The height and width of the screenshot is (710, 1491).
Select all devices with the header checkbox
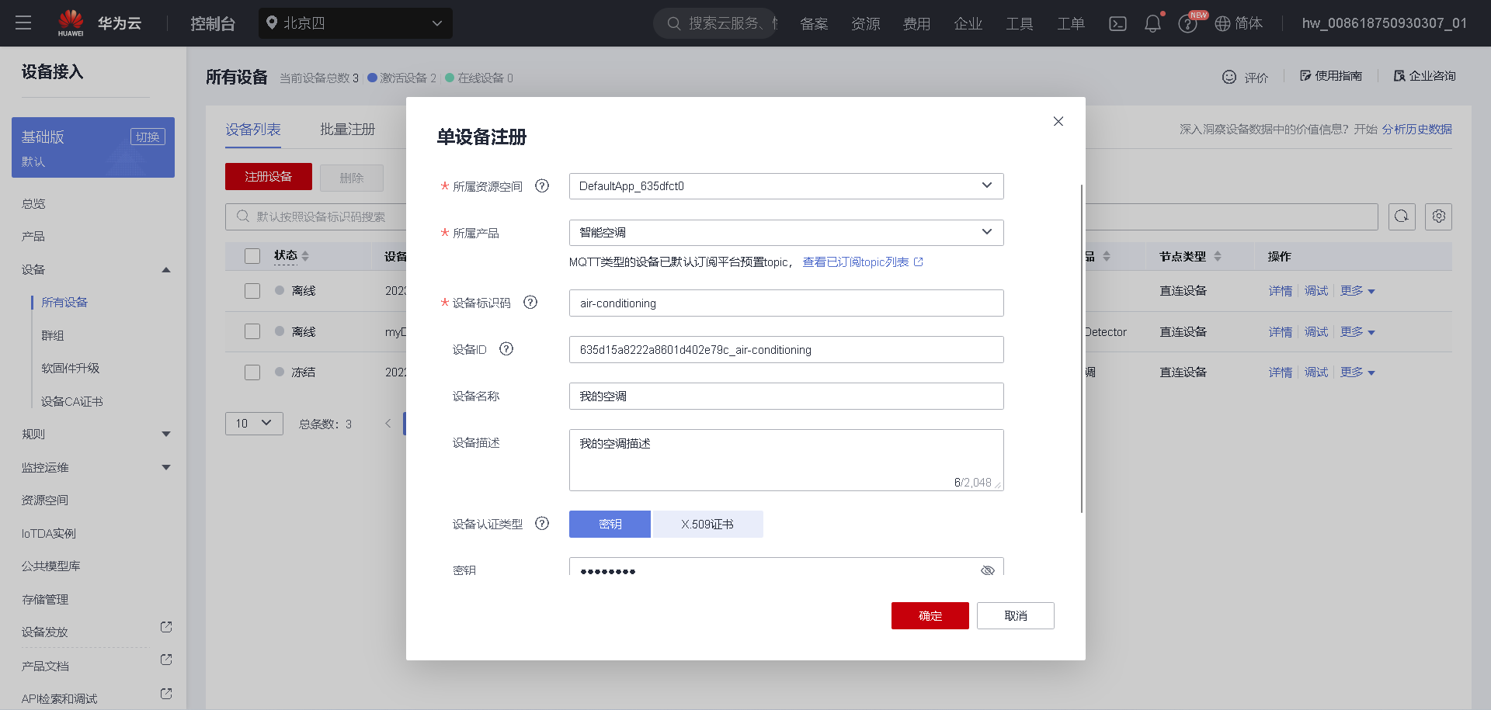pyautogui.click(x=252, y=255)
